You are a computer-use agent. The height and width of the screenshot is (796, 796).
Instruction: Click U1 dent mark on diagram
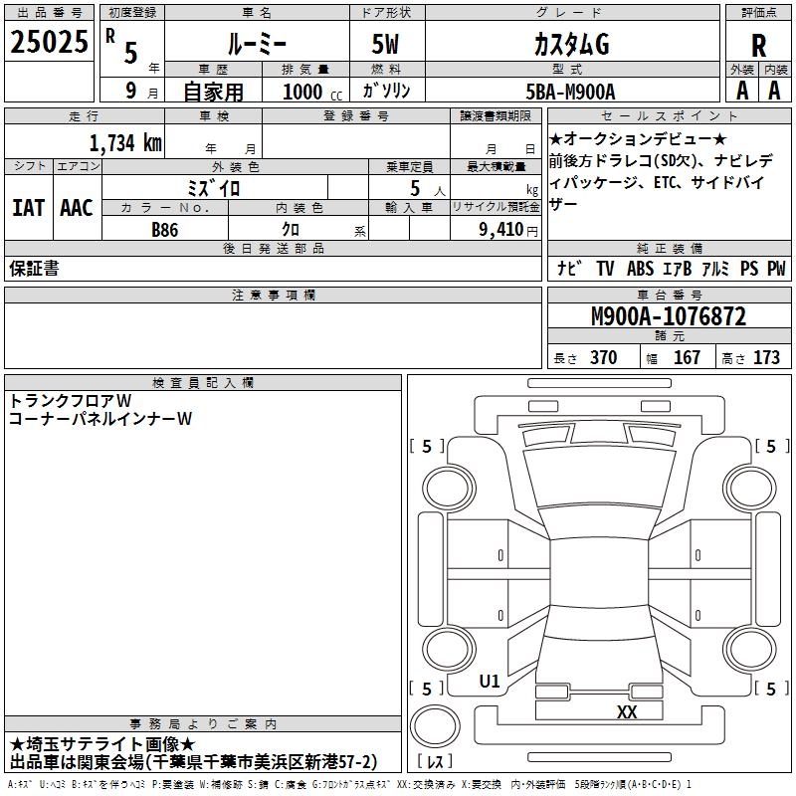click(490, 682)
